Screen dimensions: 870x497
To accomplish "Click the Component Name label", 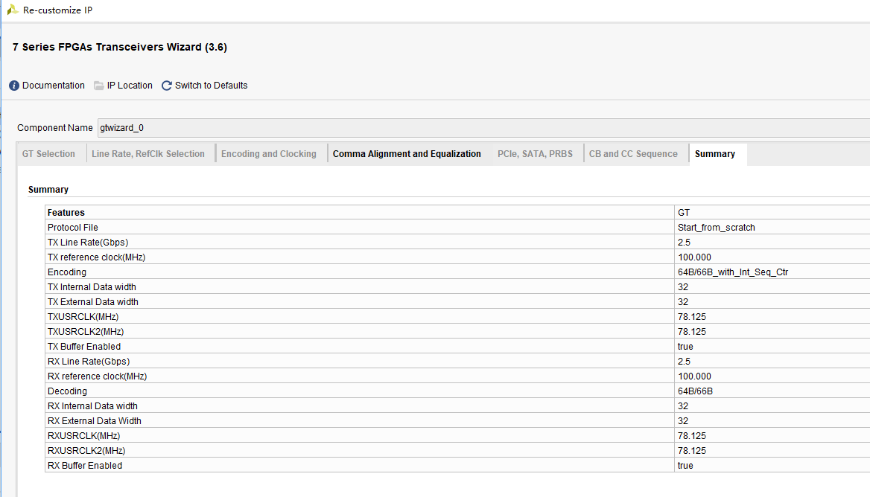I will pyautogui.click(x=55, y=128).
